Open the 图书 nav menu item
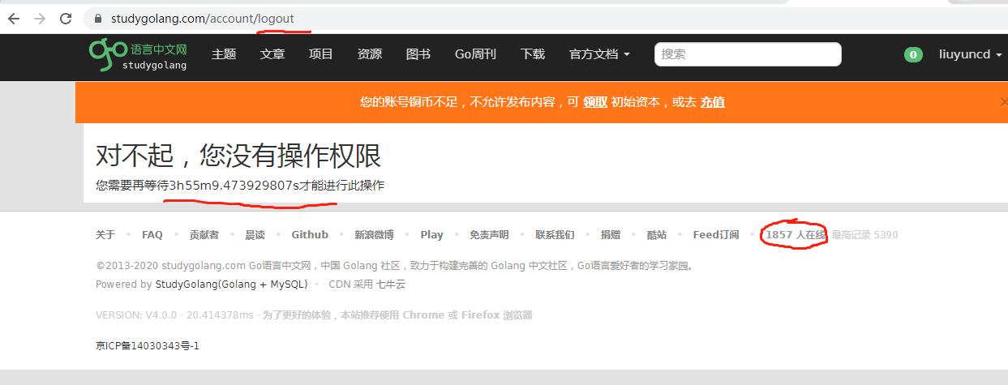The height and width of the screenshot is (385, 1008). (418, 54)
